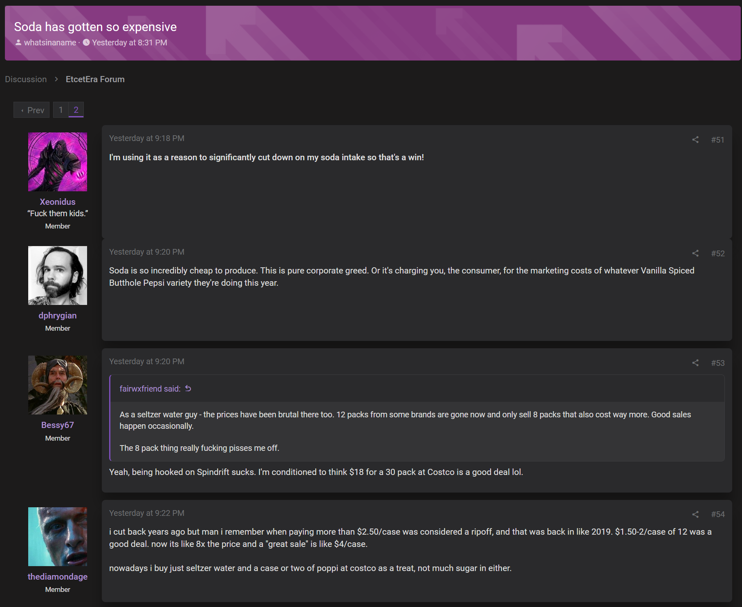Click Member label under Bessy67
This screenshot has height=607, width=742.
(x=58, y=438)
